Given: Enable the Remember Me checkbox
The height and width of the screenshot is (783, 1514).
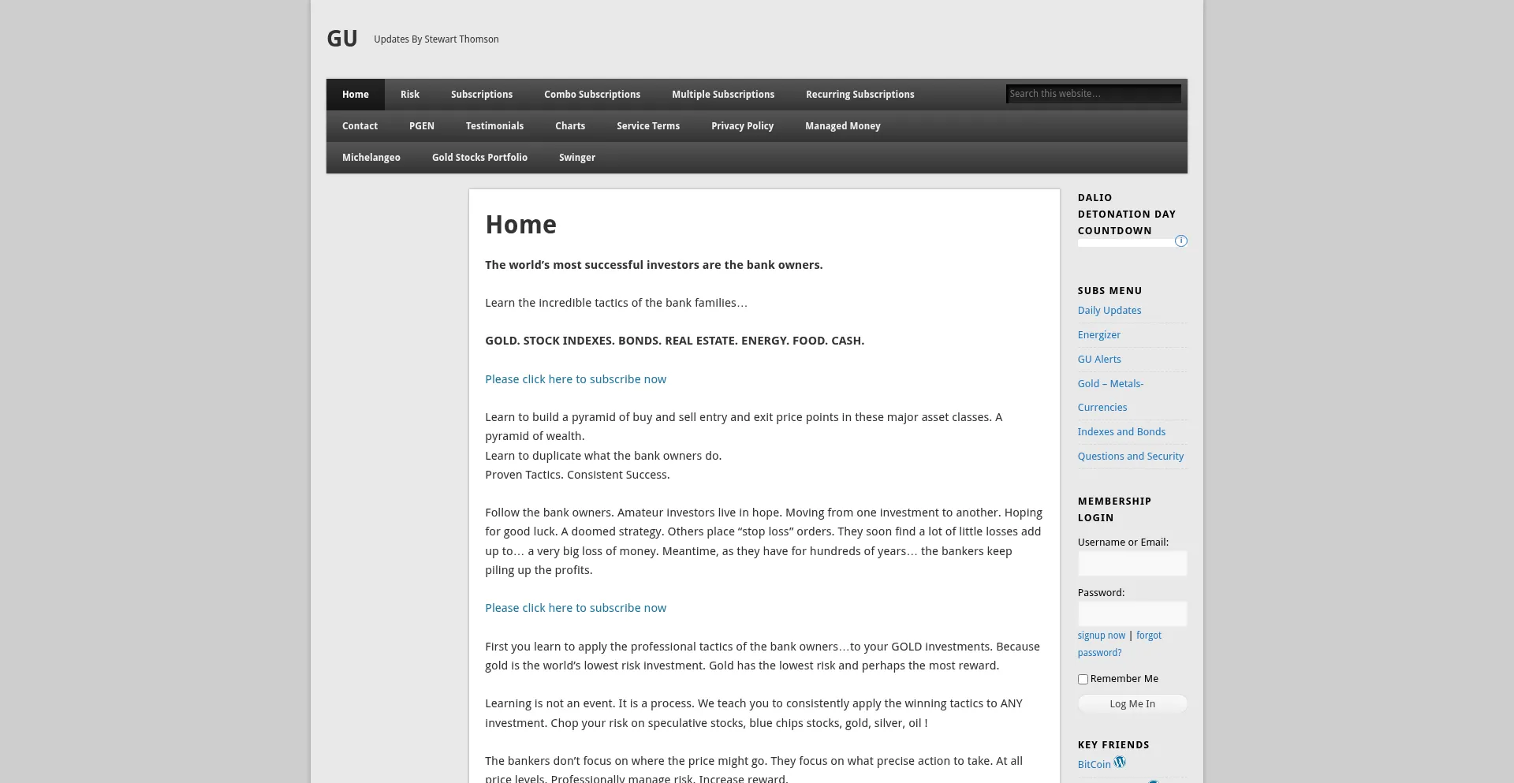Looking at the screenshot, I should tap(1083, 679).
